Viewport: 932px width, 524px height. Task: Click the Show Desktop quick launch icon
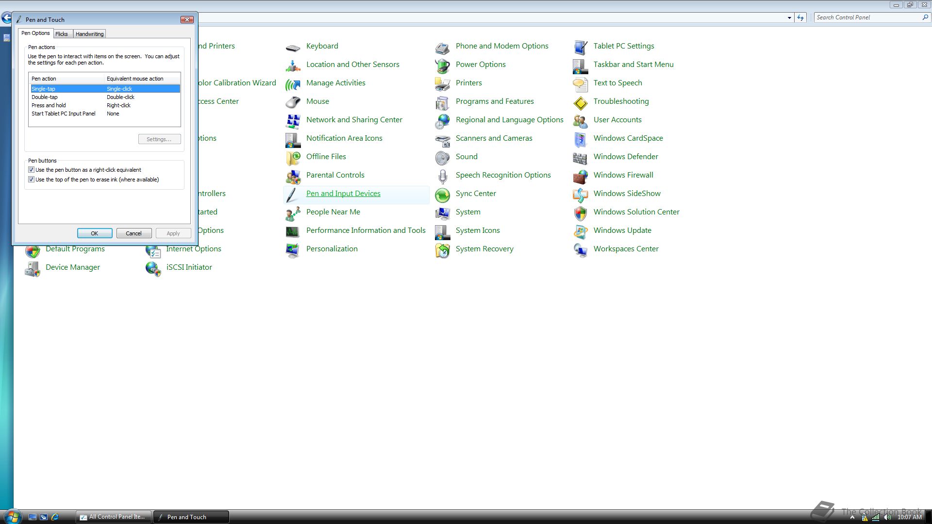click(33, 517)
